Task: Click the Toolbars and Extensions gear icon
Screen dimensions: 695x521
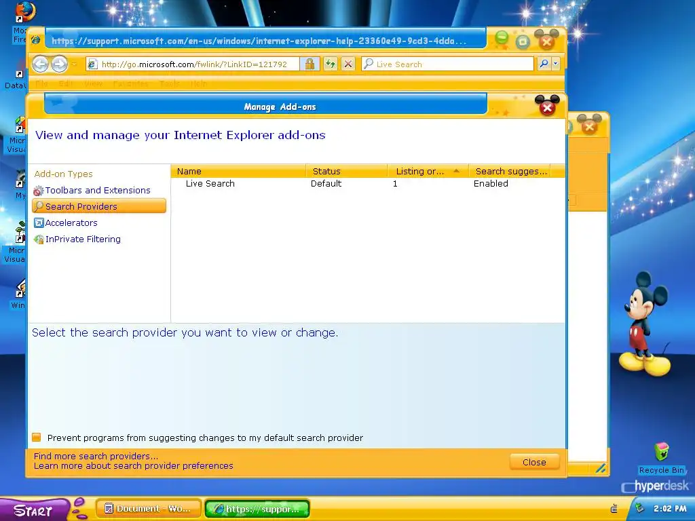Action: pyautogui.click(x=39, y=191)
